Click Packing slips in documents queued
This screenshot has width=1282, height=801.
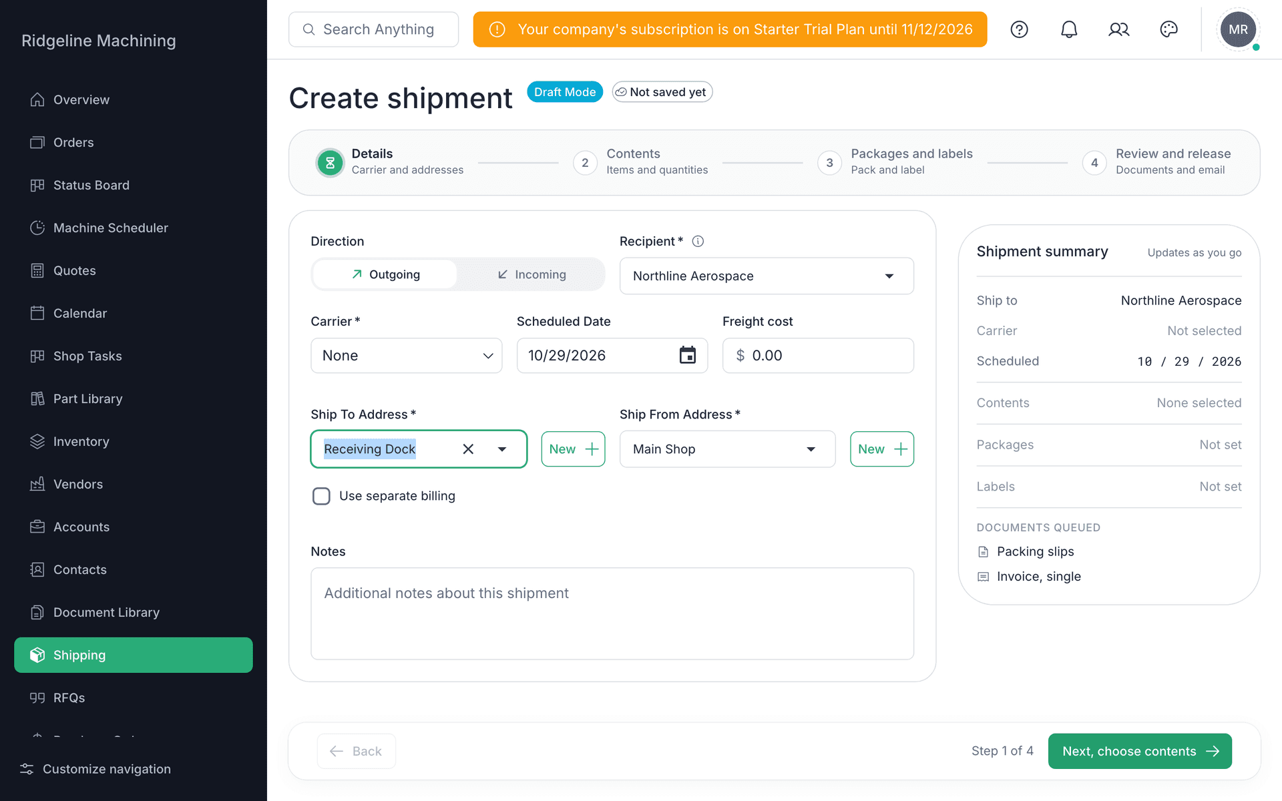(x=1035, y=551)
